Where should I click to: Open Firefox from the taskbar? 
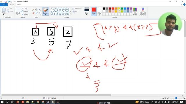coord(17,102)
